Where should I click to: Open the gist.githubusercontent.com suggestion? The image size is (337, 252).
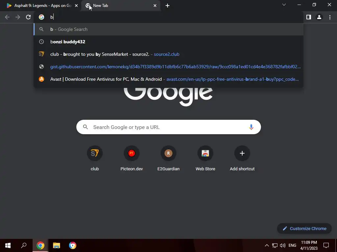coord(168,67)
